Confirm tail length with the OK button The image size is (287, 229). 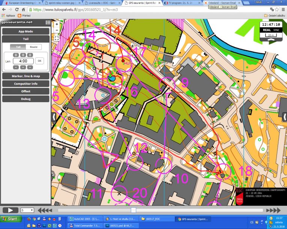coord(39,61)
